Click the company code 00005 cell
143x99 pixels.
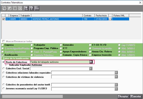(x=14, y=19)
